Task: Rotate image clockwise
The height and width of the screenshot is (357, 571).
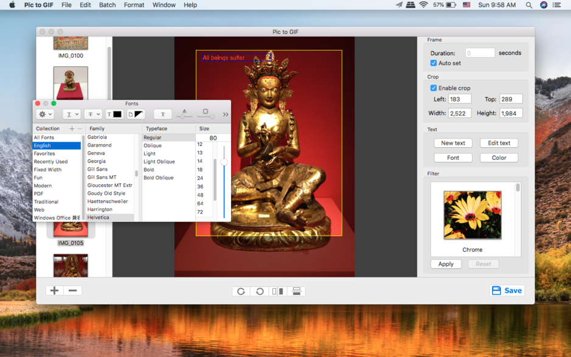Action: (241, 291)
